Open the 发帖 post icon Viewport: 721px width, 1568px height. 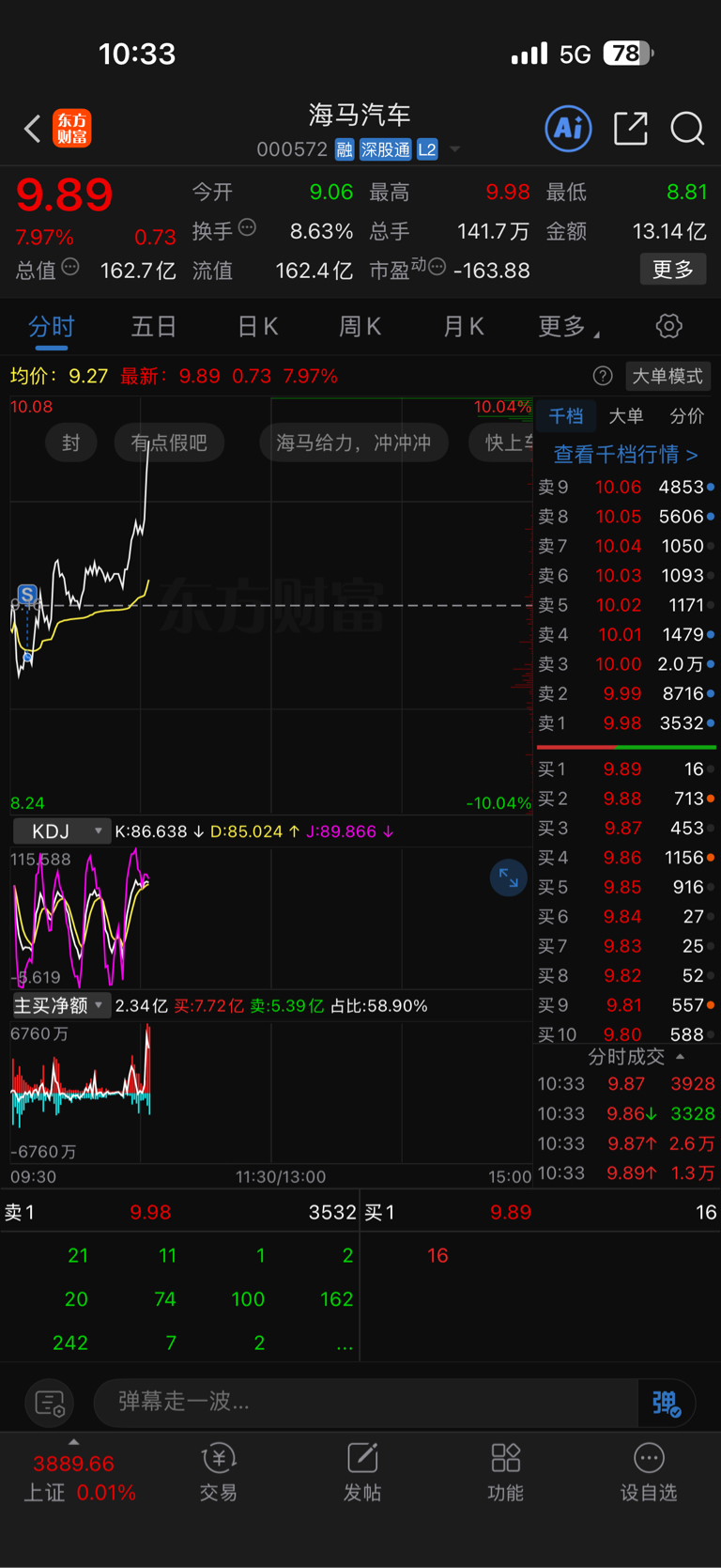tap(362, 1472)
